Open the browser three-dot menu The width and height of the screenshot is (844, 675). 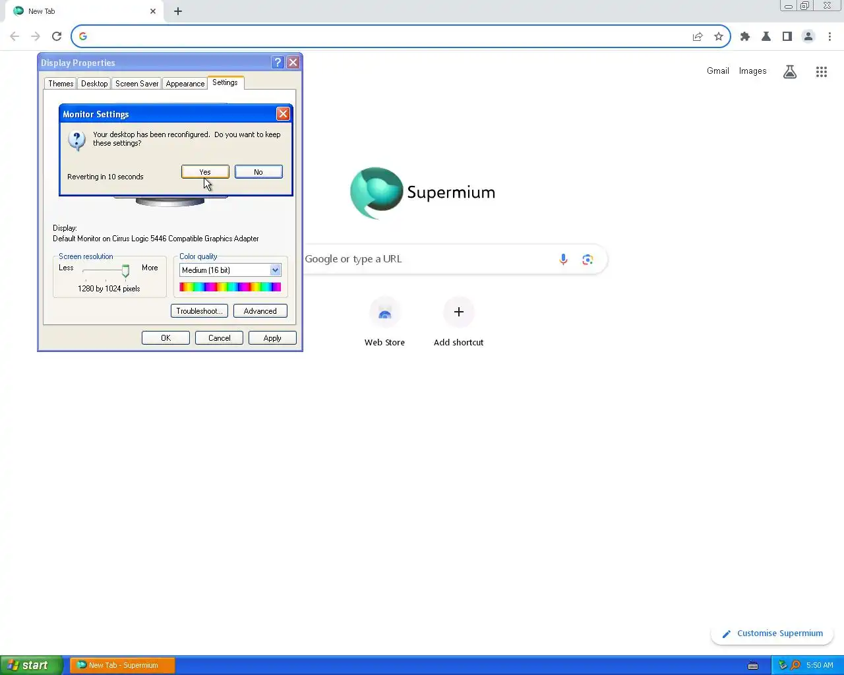point(829,36)
